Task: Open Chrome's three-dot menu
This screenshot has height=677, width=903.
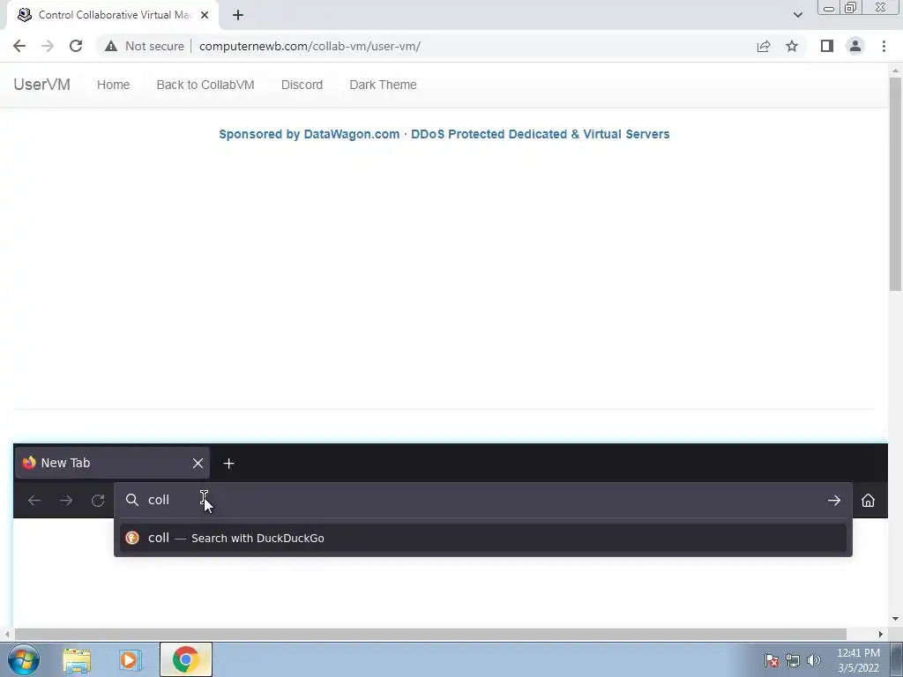Action: (x=884, y=46)
